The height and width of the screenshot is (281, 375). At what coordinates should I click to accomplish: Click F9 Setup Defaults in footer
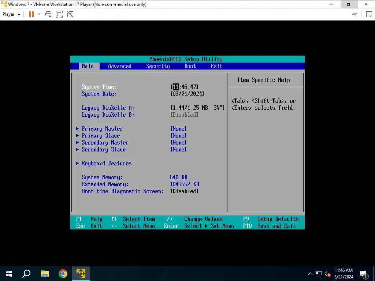click(x=271, y=219)
